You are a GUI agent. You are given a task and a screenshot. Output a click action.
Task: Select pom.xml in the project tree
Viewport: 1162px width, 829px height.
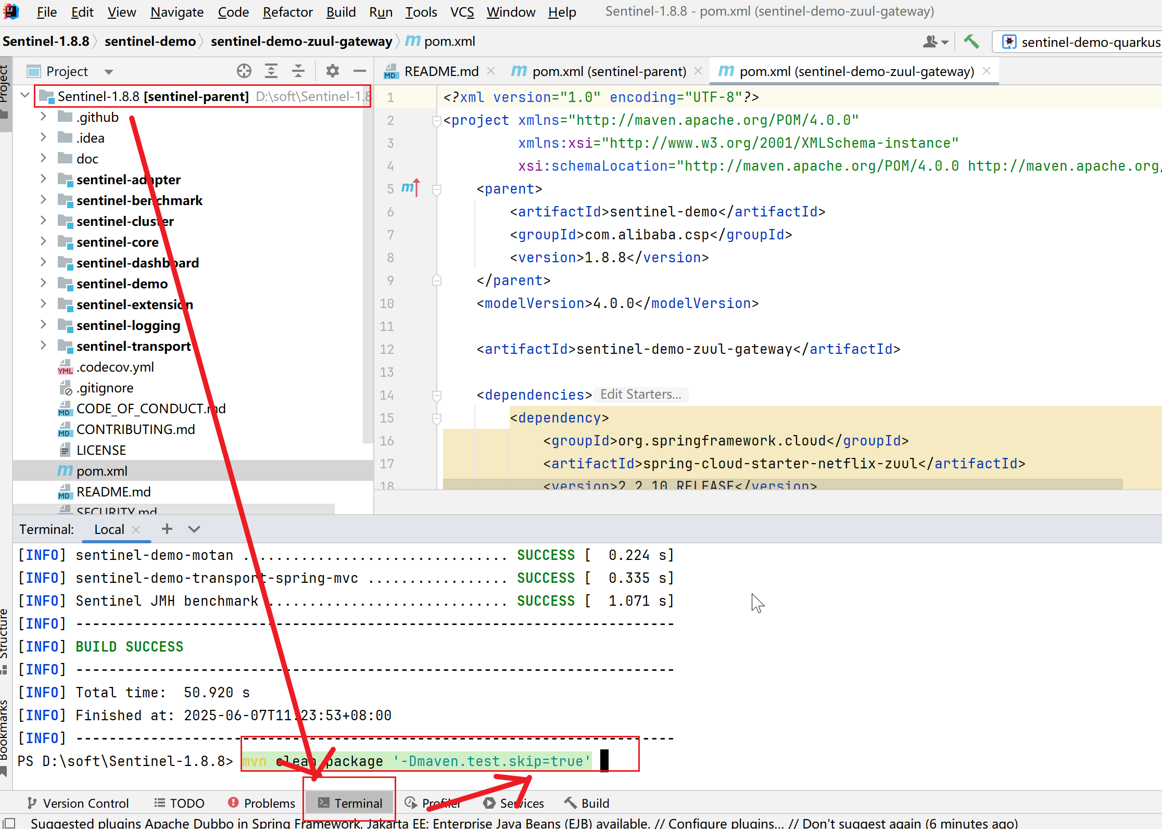point(102,471)
